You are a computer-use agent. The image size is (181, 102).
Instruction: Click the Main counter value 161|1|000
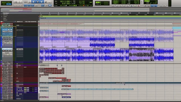coord(65,1)
